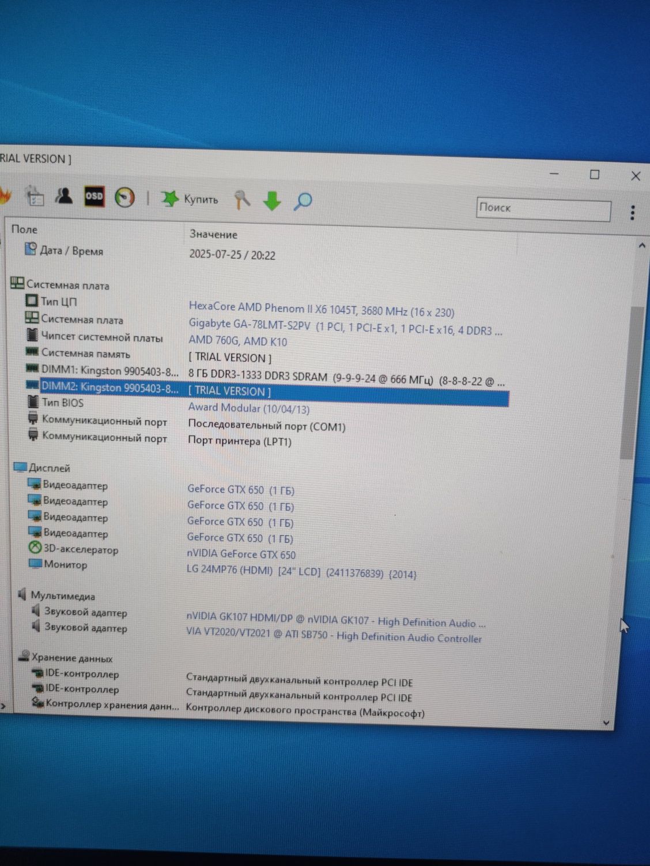The image size is (650, 866).
Task: Select the Системная плата group header
Action: click(x=60, y=284)
